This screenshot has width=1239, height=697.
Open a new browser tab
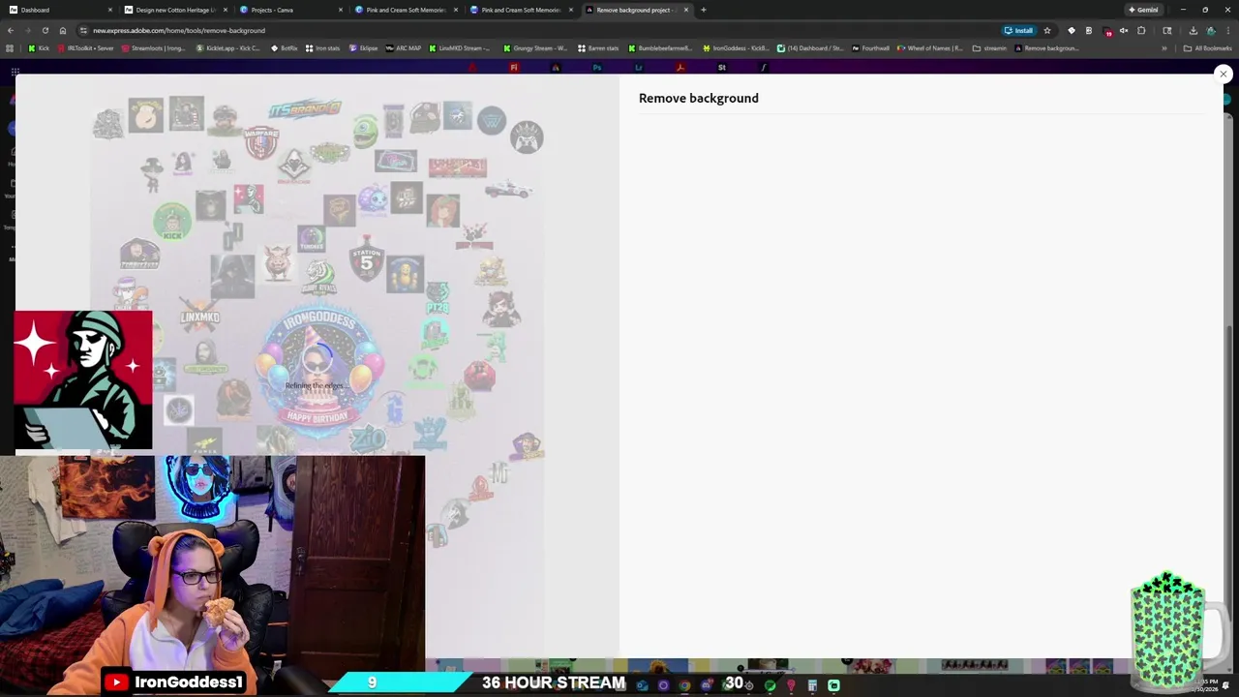tap(704, 10)
